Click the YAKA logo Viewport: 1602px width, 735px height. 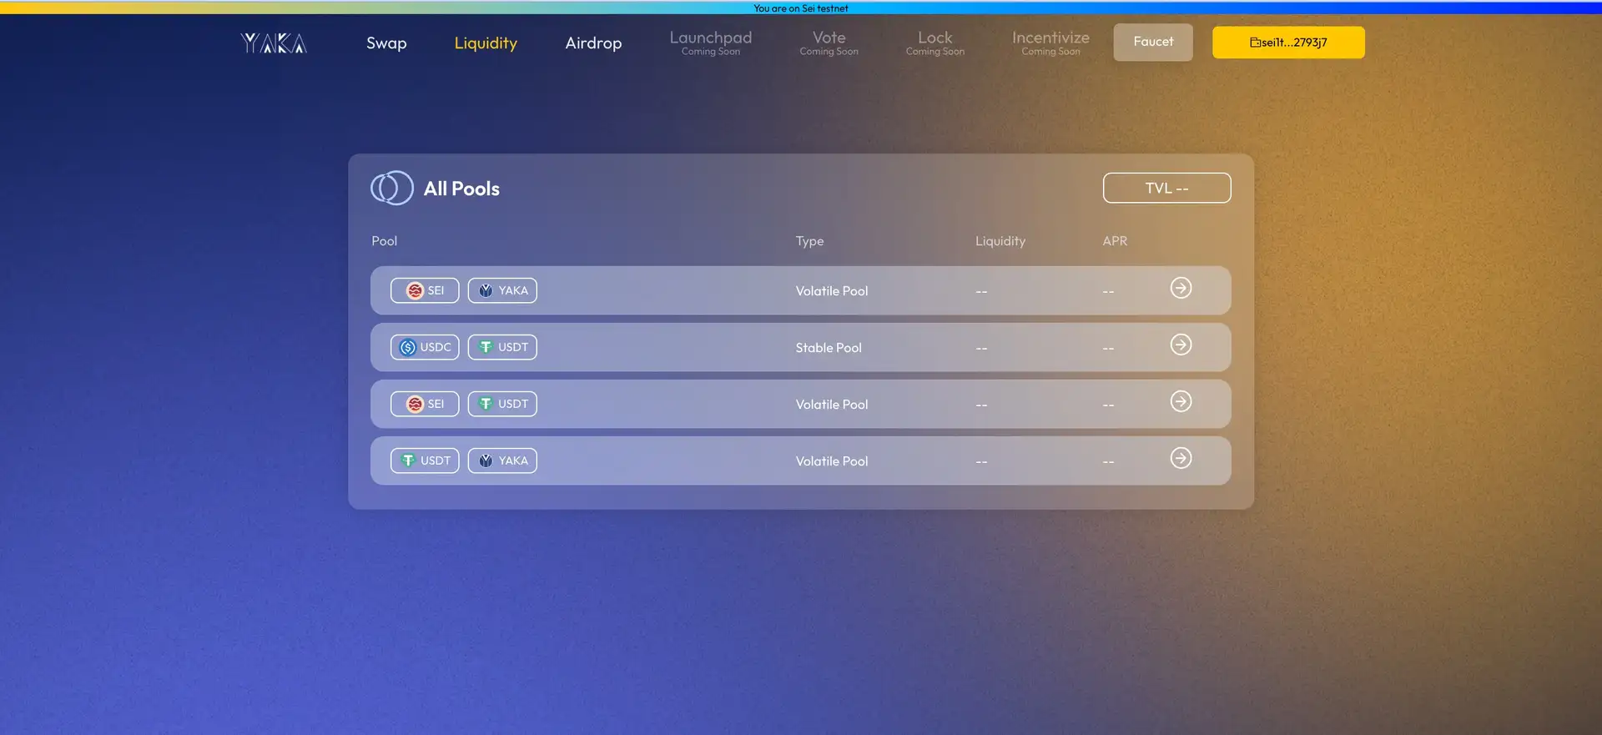[274, 43]
